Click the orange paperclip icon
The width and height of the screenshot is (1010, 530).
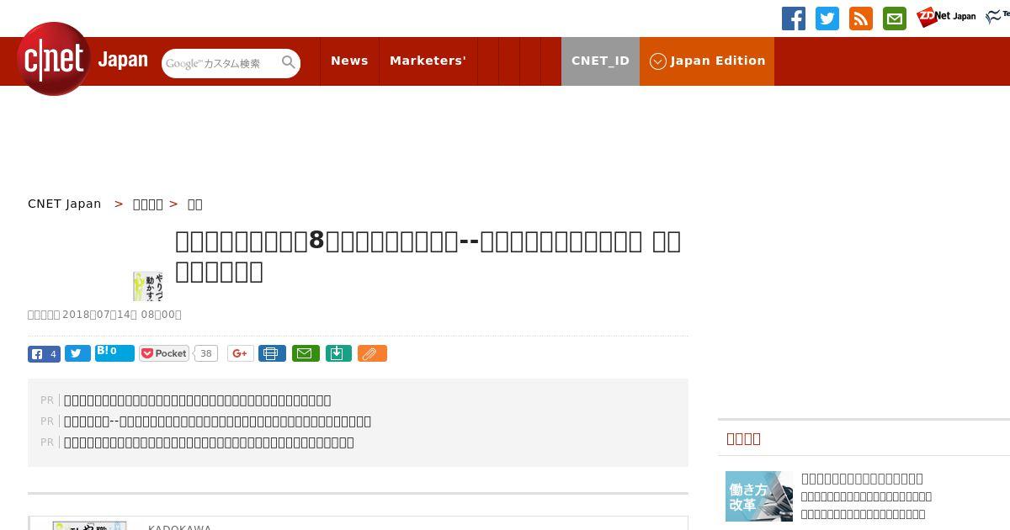click(x=372, y=353)
